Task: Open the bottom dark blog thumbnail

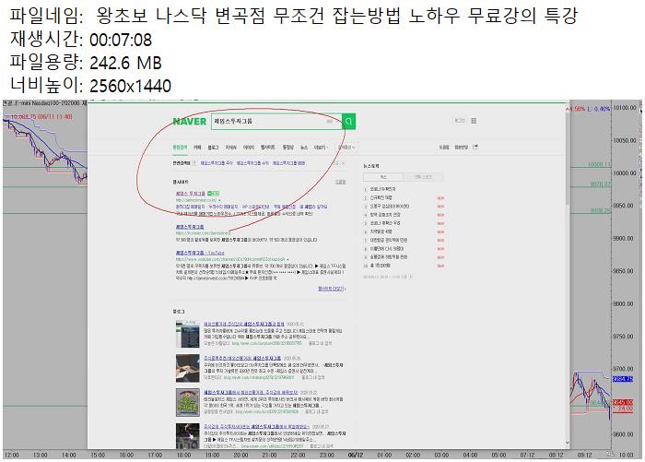Action: 188,436
